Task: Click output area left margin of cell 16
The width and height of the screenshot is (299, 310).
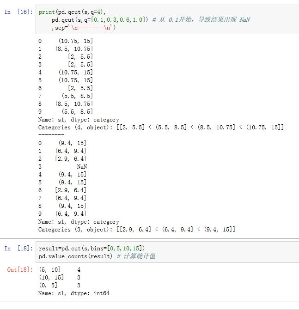Action: [x=18, y=134]
